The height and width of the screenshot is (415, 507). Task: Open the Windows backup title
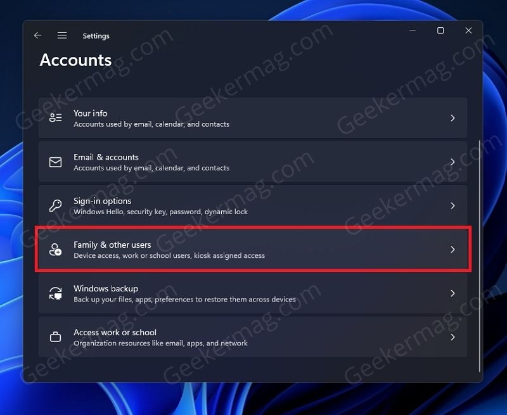click(106, 288)
